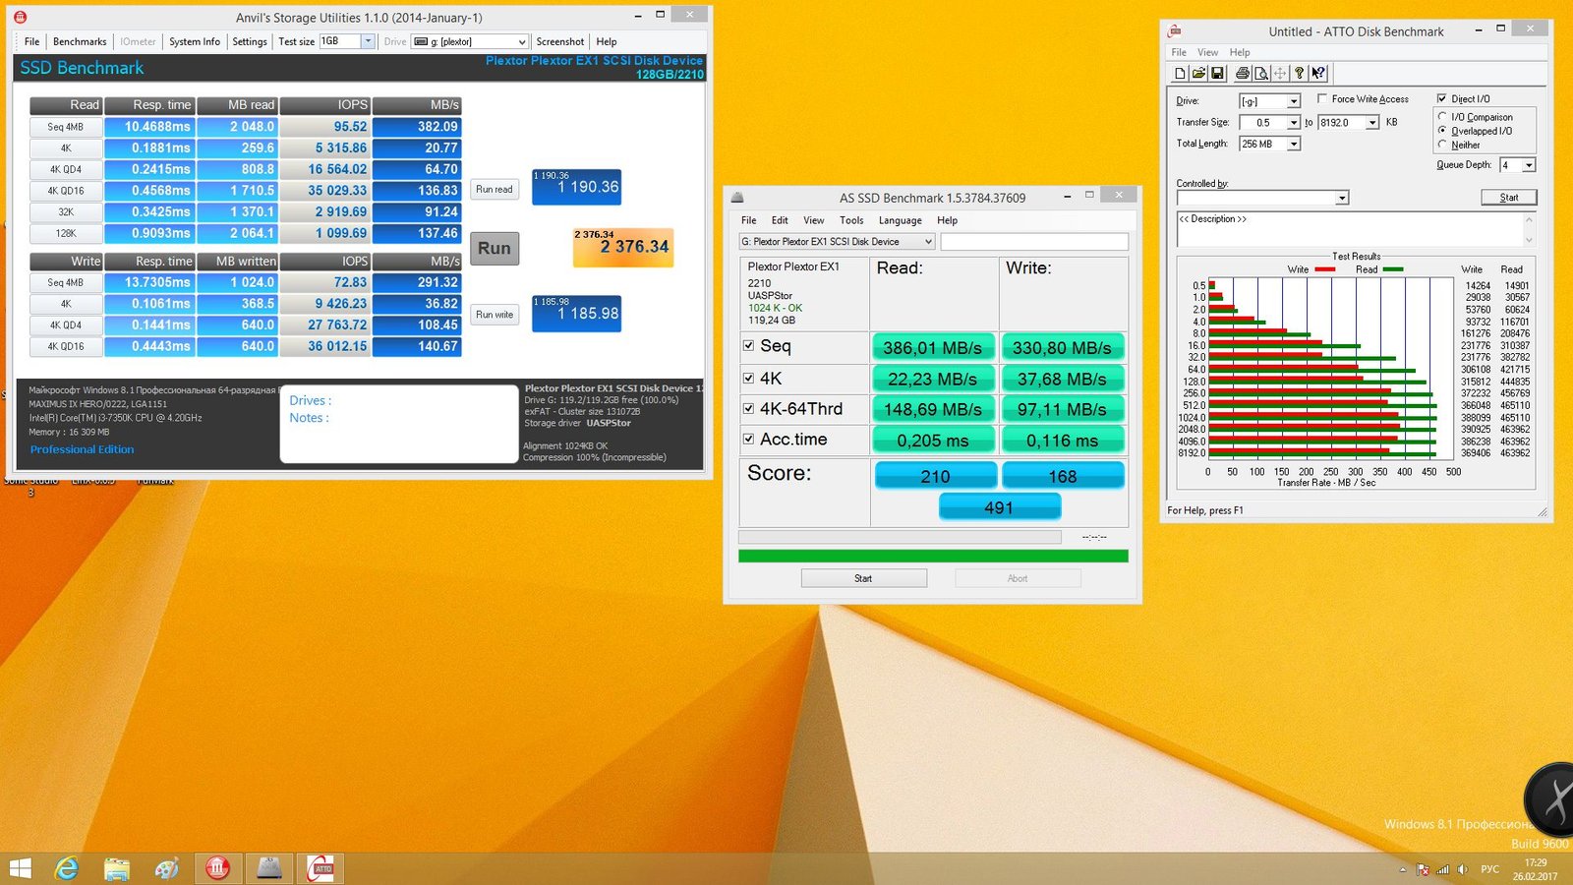Open the Transfer Size 0.5 start dropdown
The image size is (1573, 885).
point(1294,123)
